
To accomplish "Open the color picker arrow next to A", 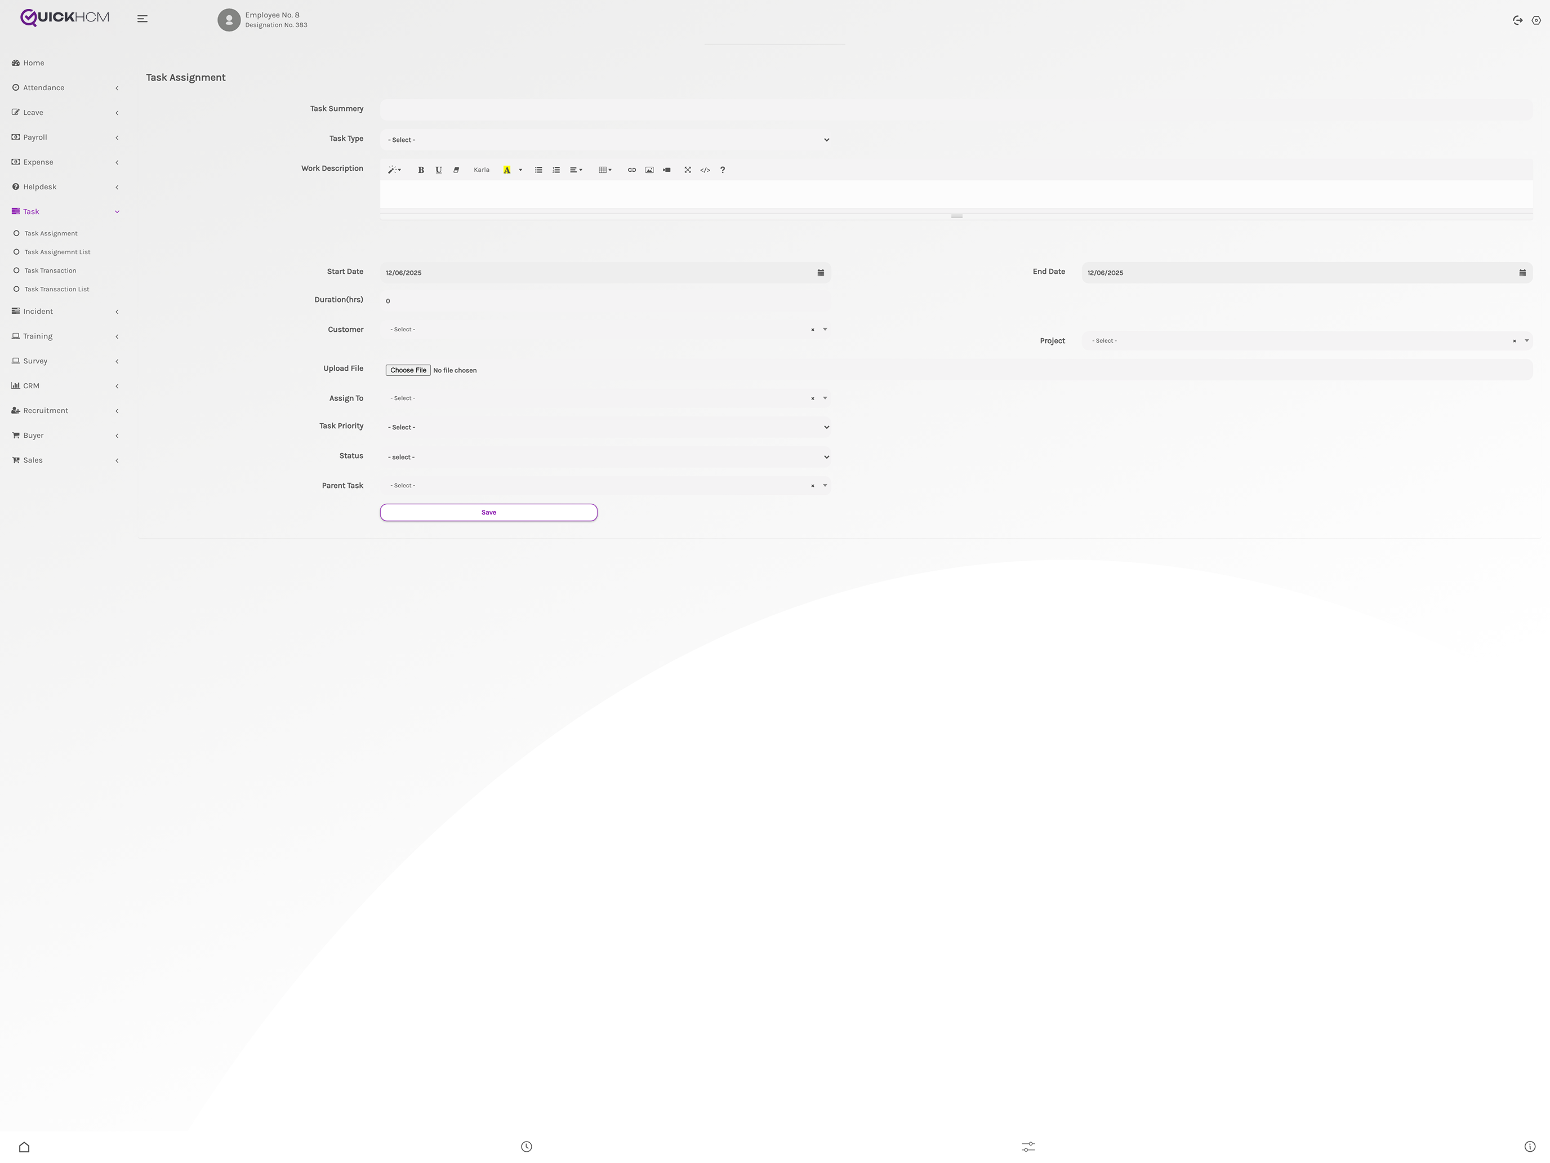I will point(520,170).
